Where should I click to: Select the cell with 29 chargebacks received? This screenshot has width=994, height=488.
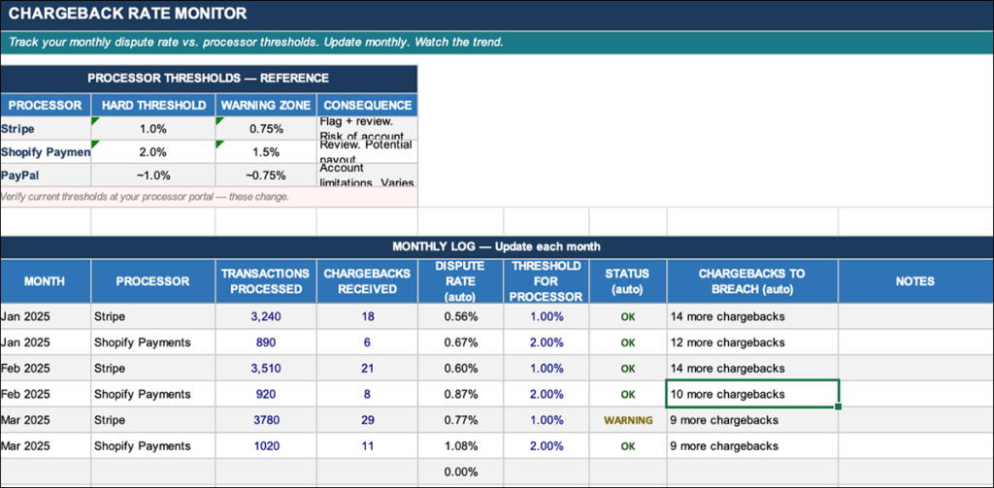point(367,420)
